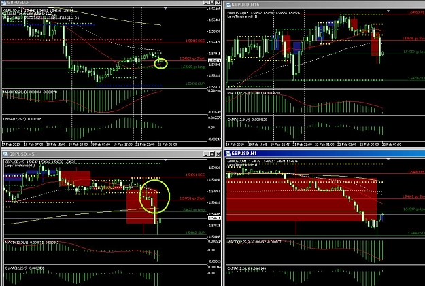Click the MACD(12,26,9) label in H1 window

31,92
